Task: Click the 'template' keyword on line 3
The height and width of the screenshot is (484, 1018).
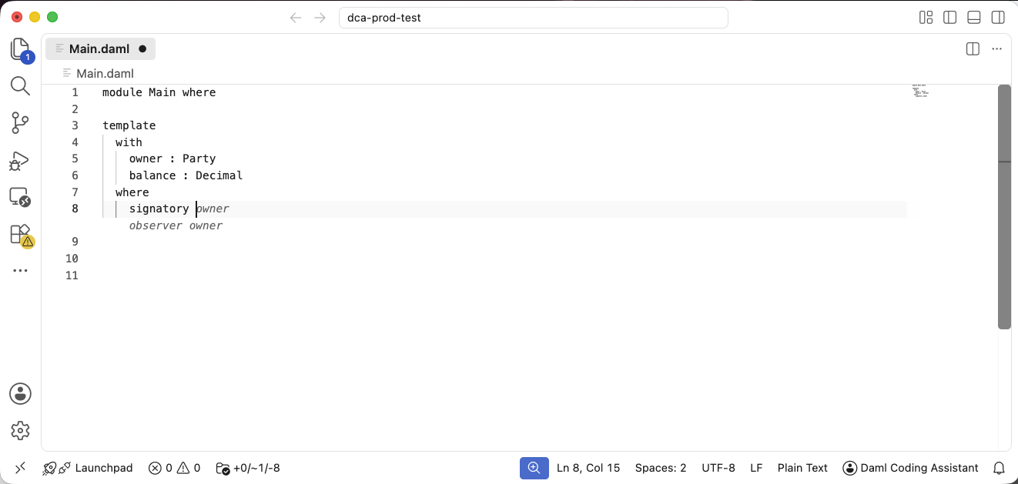Action: (129, 125)
